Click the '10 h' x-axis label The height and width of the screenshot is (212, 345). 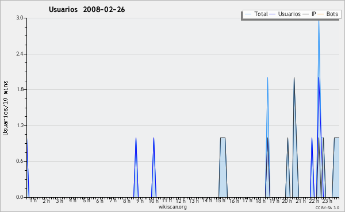[154, 201]
